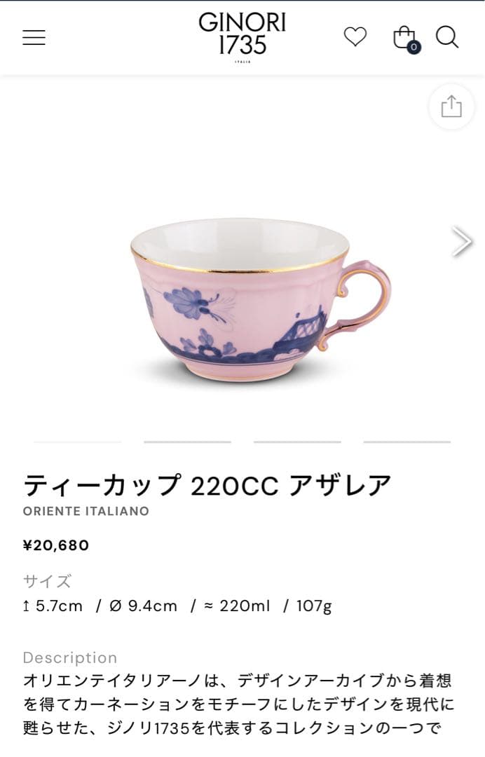The image size is (485, 757).
Task: Tap the ¥20,680 price
Action: (x=56, y=545)
